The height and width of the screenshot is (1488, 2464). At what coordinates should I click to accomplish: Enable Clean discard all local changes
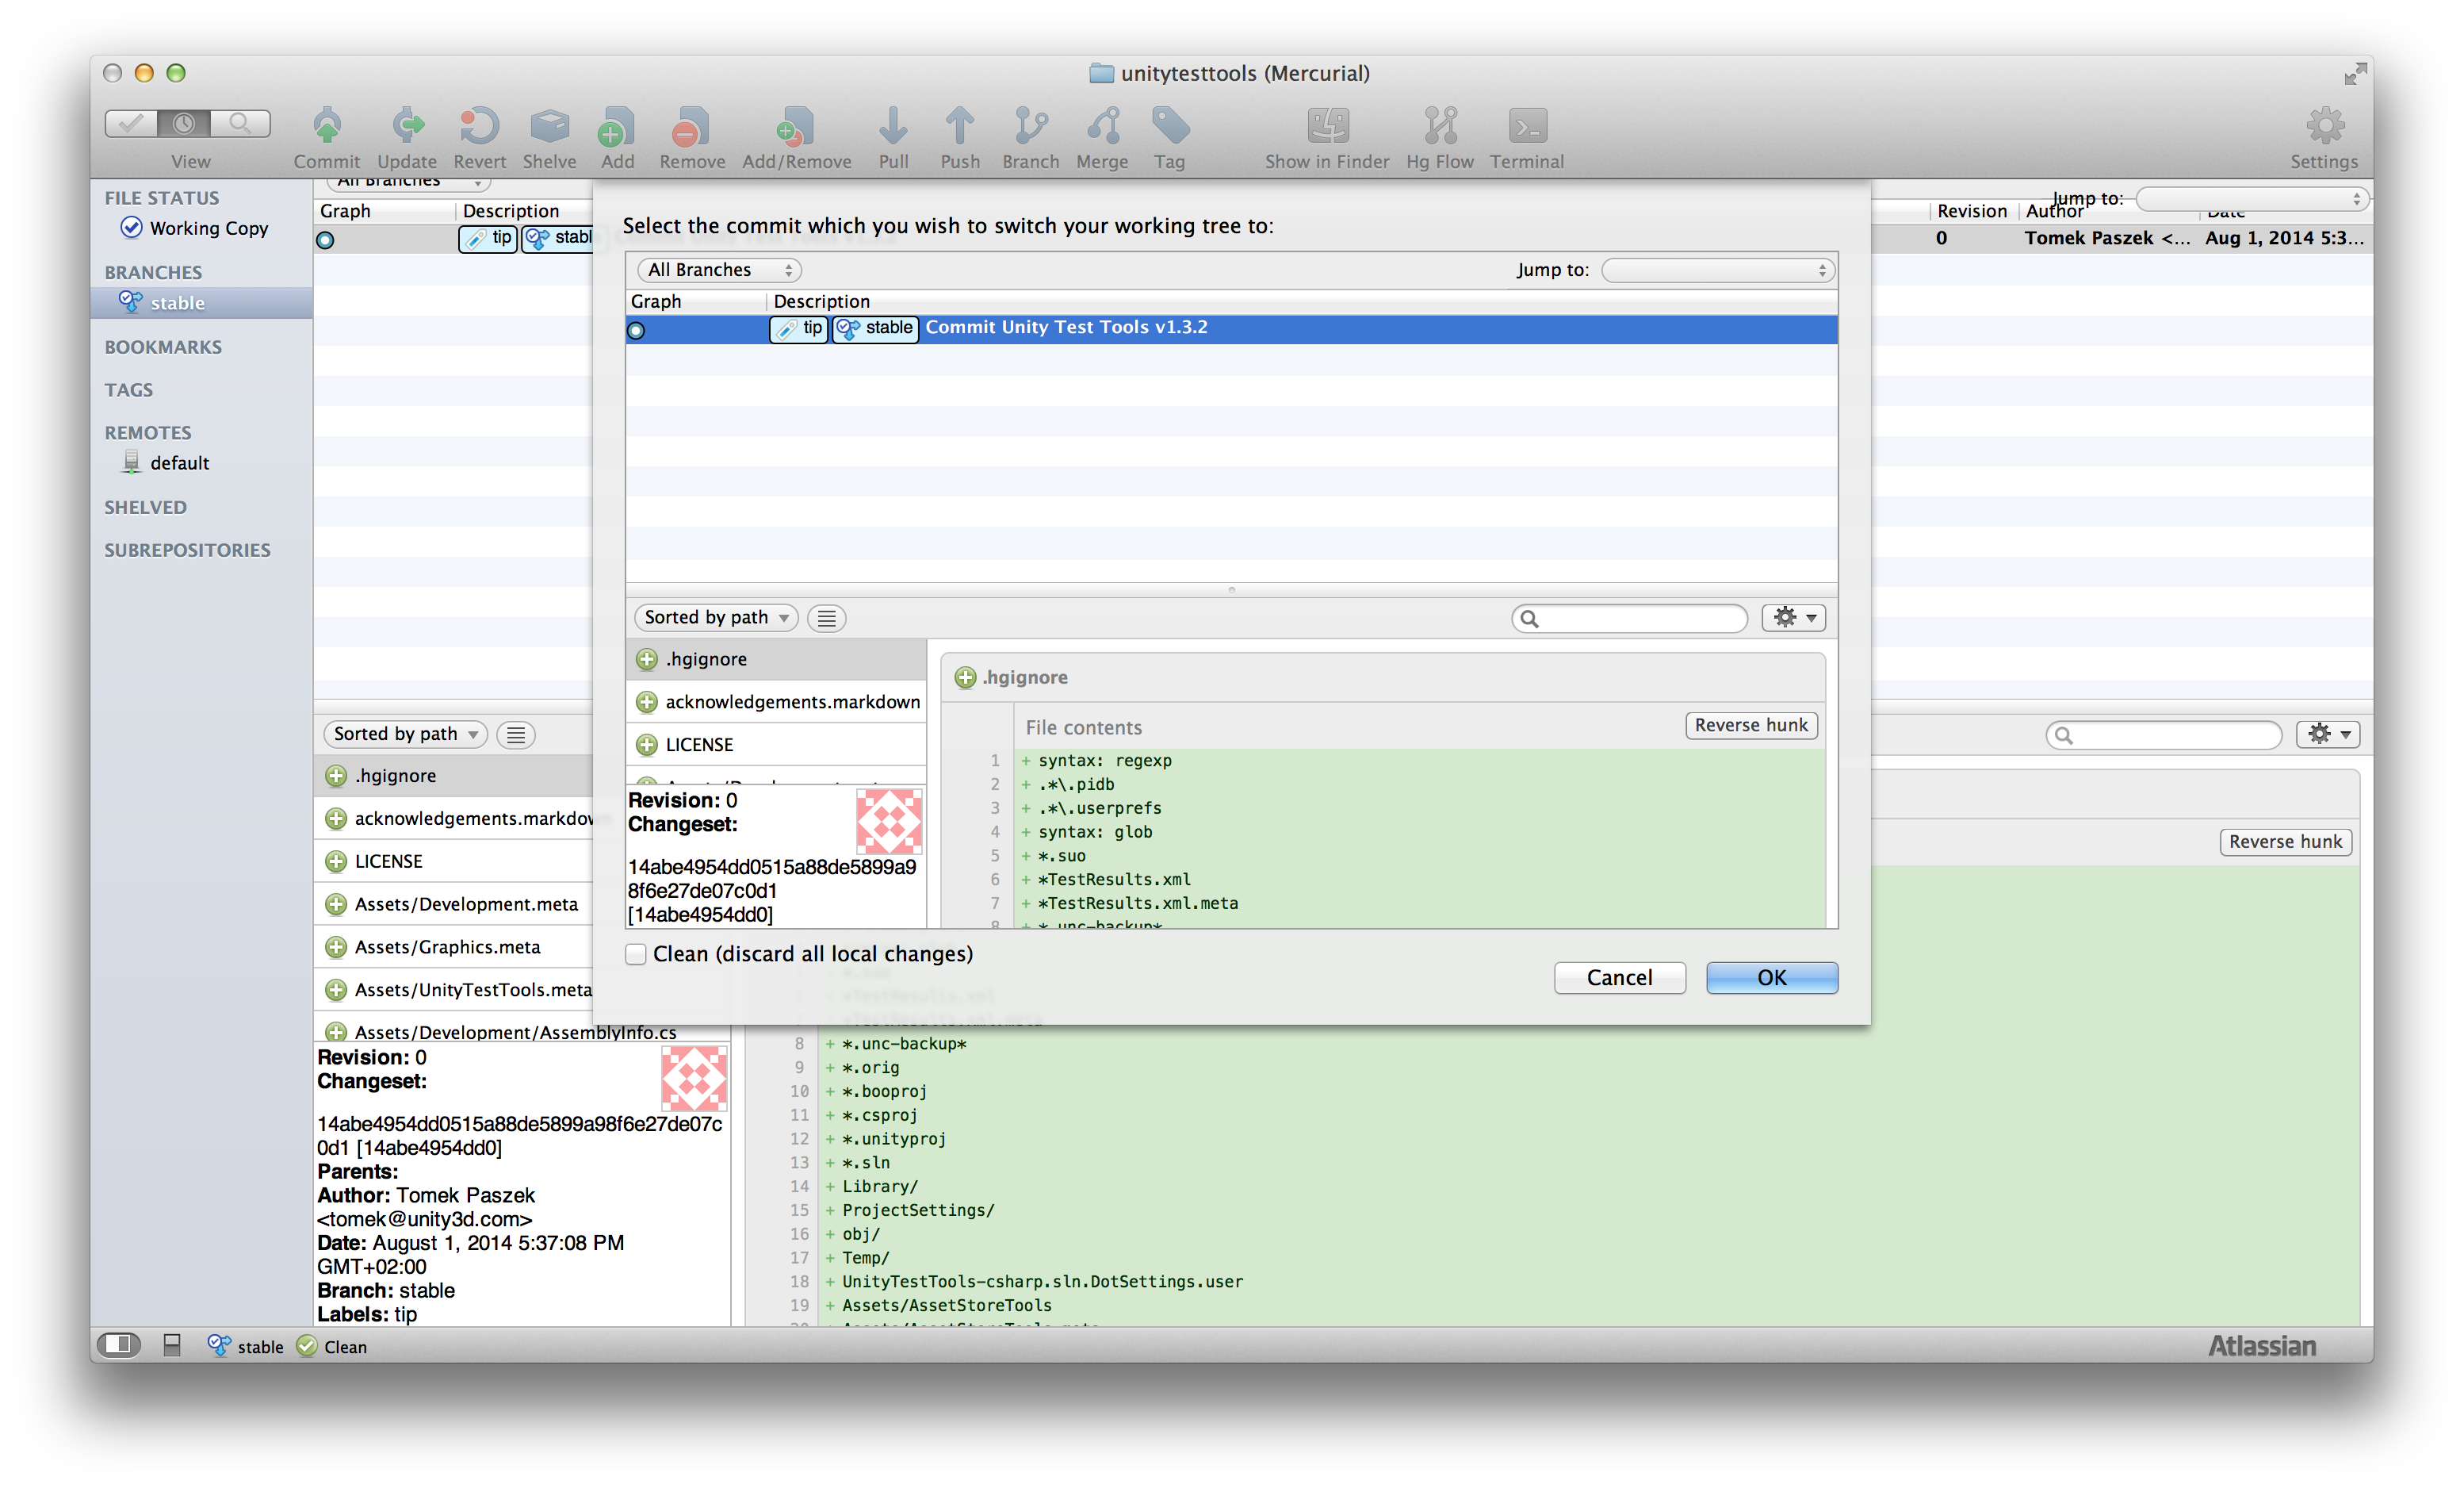coord(636,953)
